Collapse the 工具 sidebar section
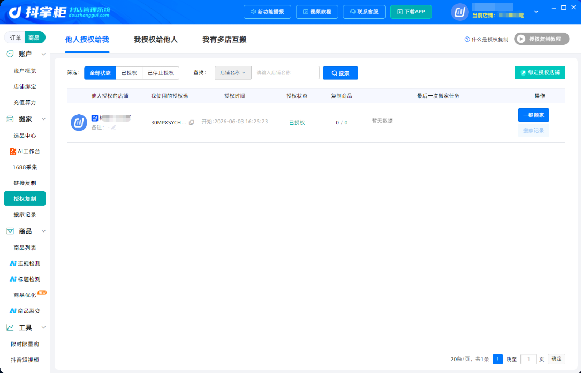The width and height of the screenshot is (582, 374). tap(43, 327)
